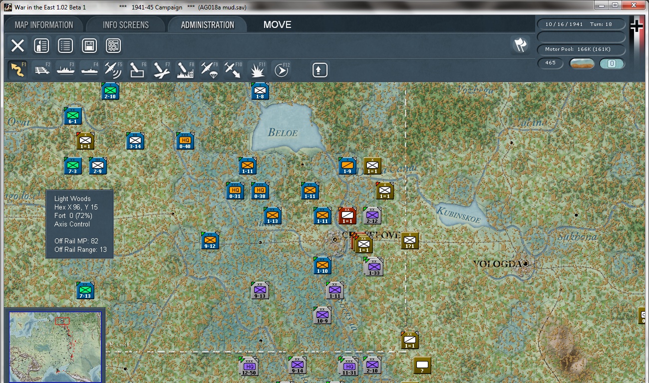Select the red 1=1 enemy unit
This screenshot has width=649, height=383.
coord(347,216)
